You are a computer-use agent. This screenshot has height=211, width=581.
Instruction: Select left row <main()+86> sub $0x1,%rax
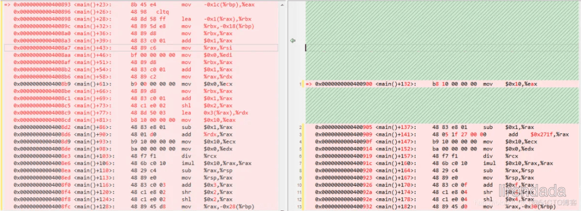(141, 127)
